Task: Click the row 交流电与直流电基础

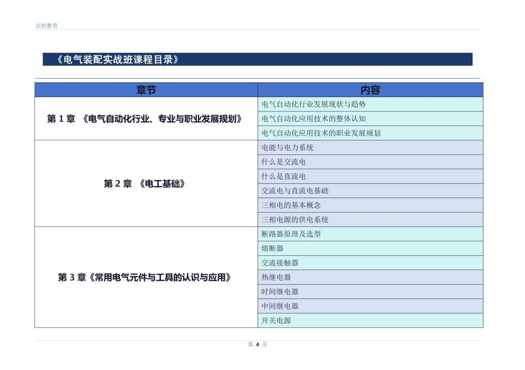Action: 370,190
